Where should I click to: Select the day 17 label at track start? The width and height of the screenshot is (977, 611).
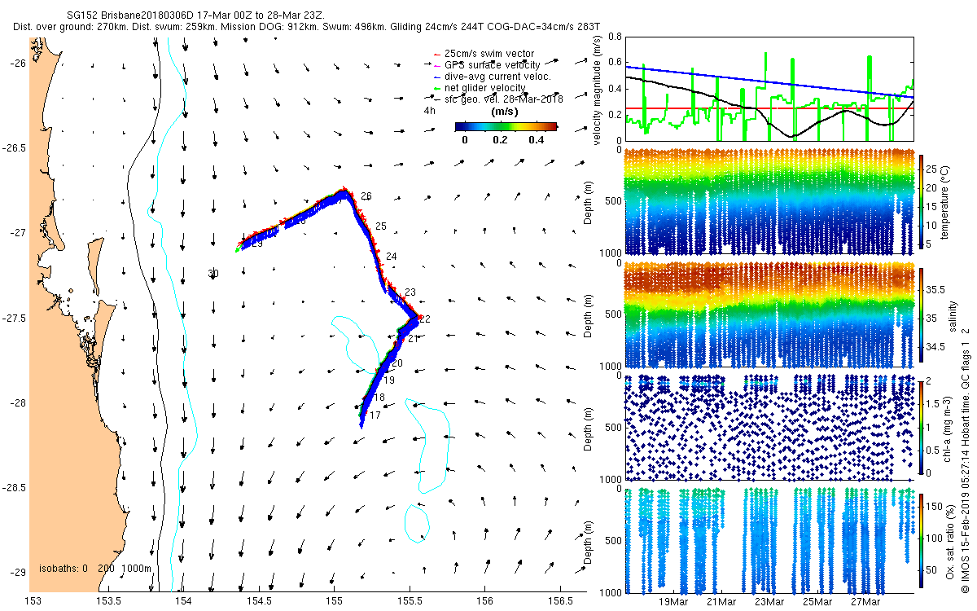pyautogui.click(x=375, y=415)
